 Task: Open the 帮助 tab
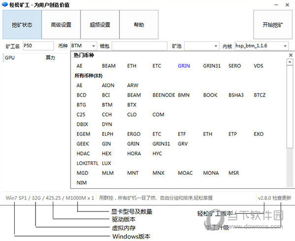139,25
